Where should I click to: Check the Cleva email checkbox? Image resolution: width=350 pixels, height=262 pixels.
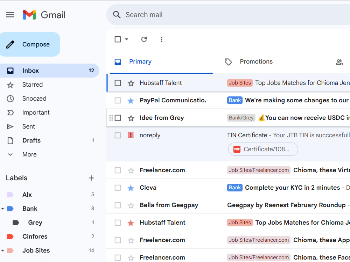(118, 188)
